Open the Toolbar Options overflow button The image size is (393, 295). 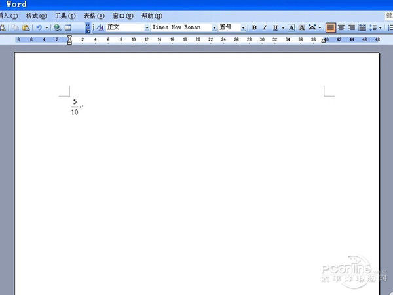pyautogui.click(x=88, y=27)
